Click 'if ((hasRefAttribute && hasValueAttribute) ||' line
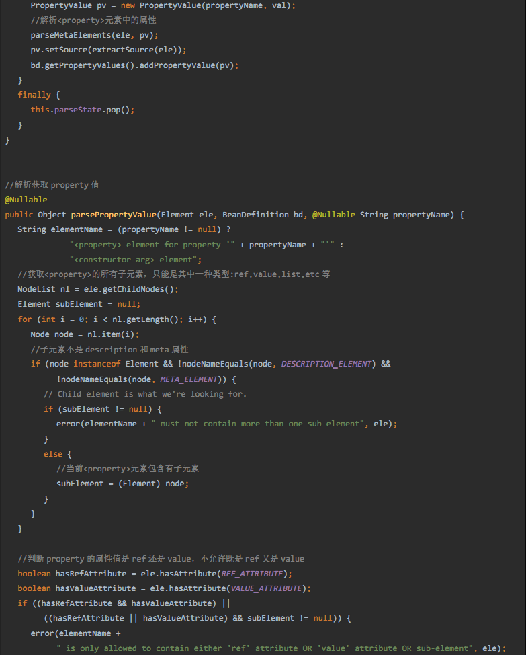This screenshot has height=655, width=526. pos(124,603)
